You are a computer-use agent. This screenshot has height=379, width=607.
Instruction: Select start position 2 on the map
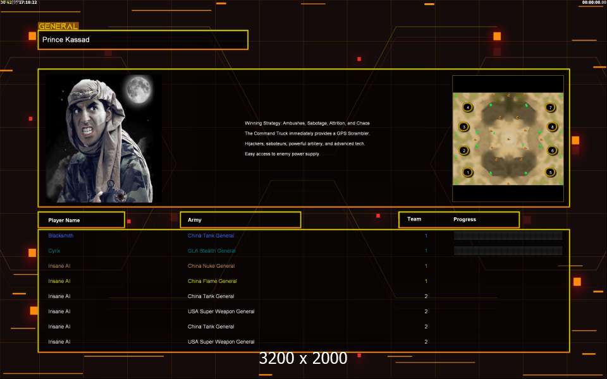click(464, 151)
